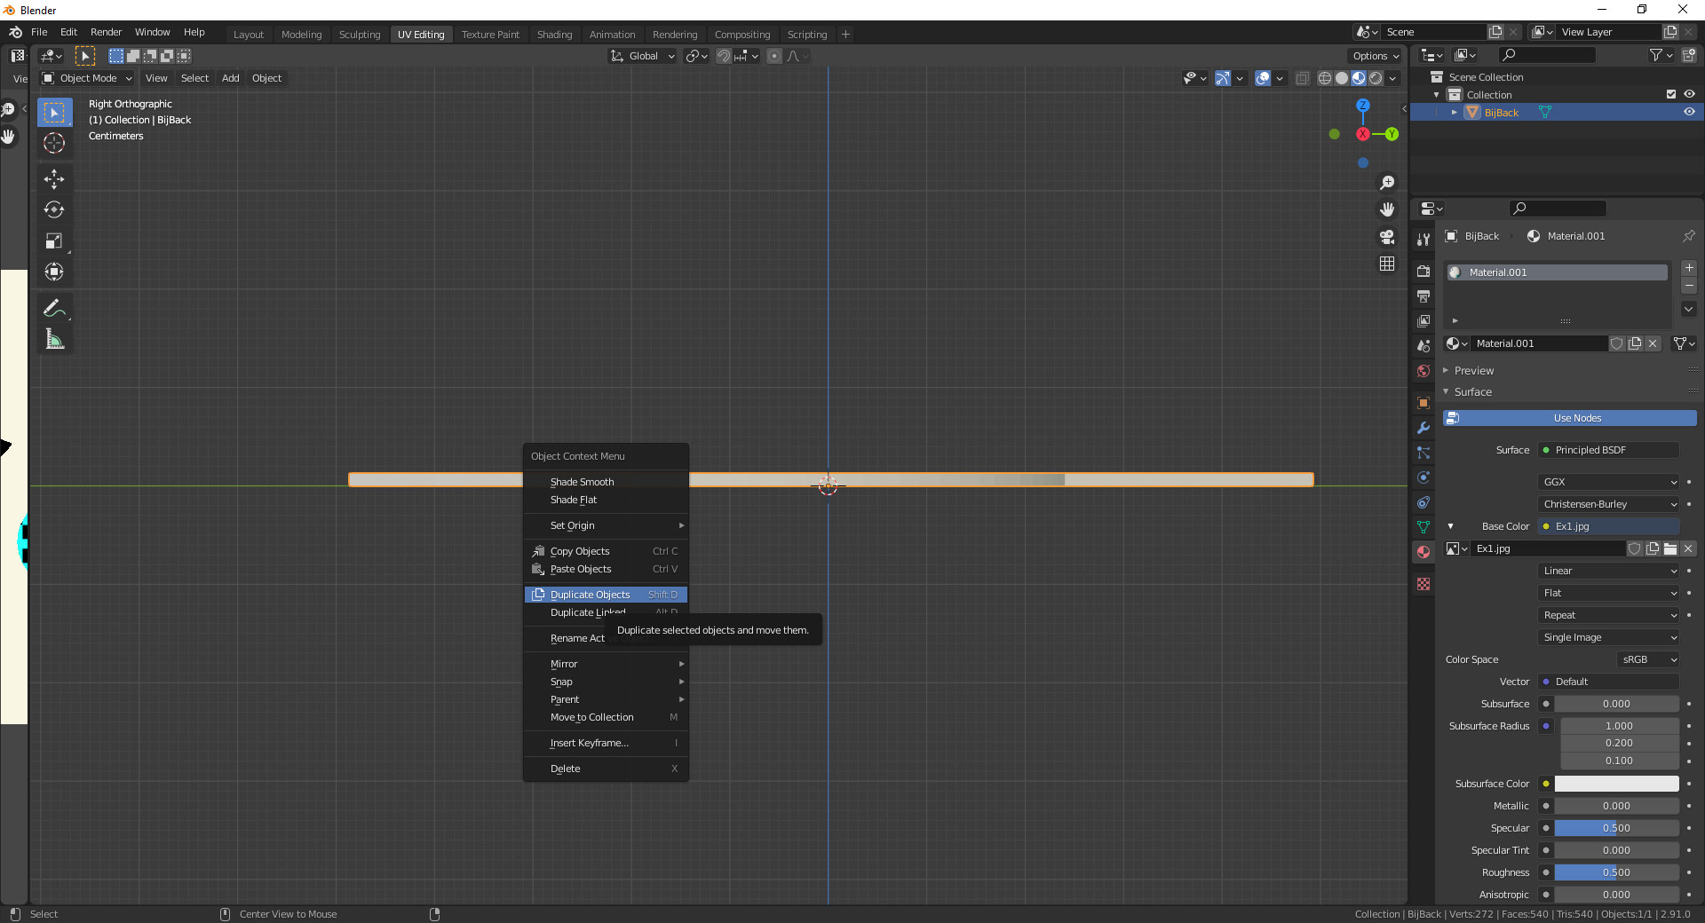The image size is (1705, 923).
Task: Open the sRGB color space dropdown
Action: point(1648,659)
